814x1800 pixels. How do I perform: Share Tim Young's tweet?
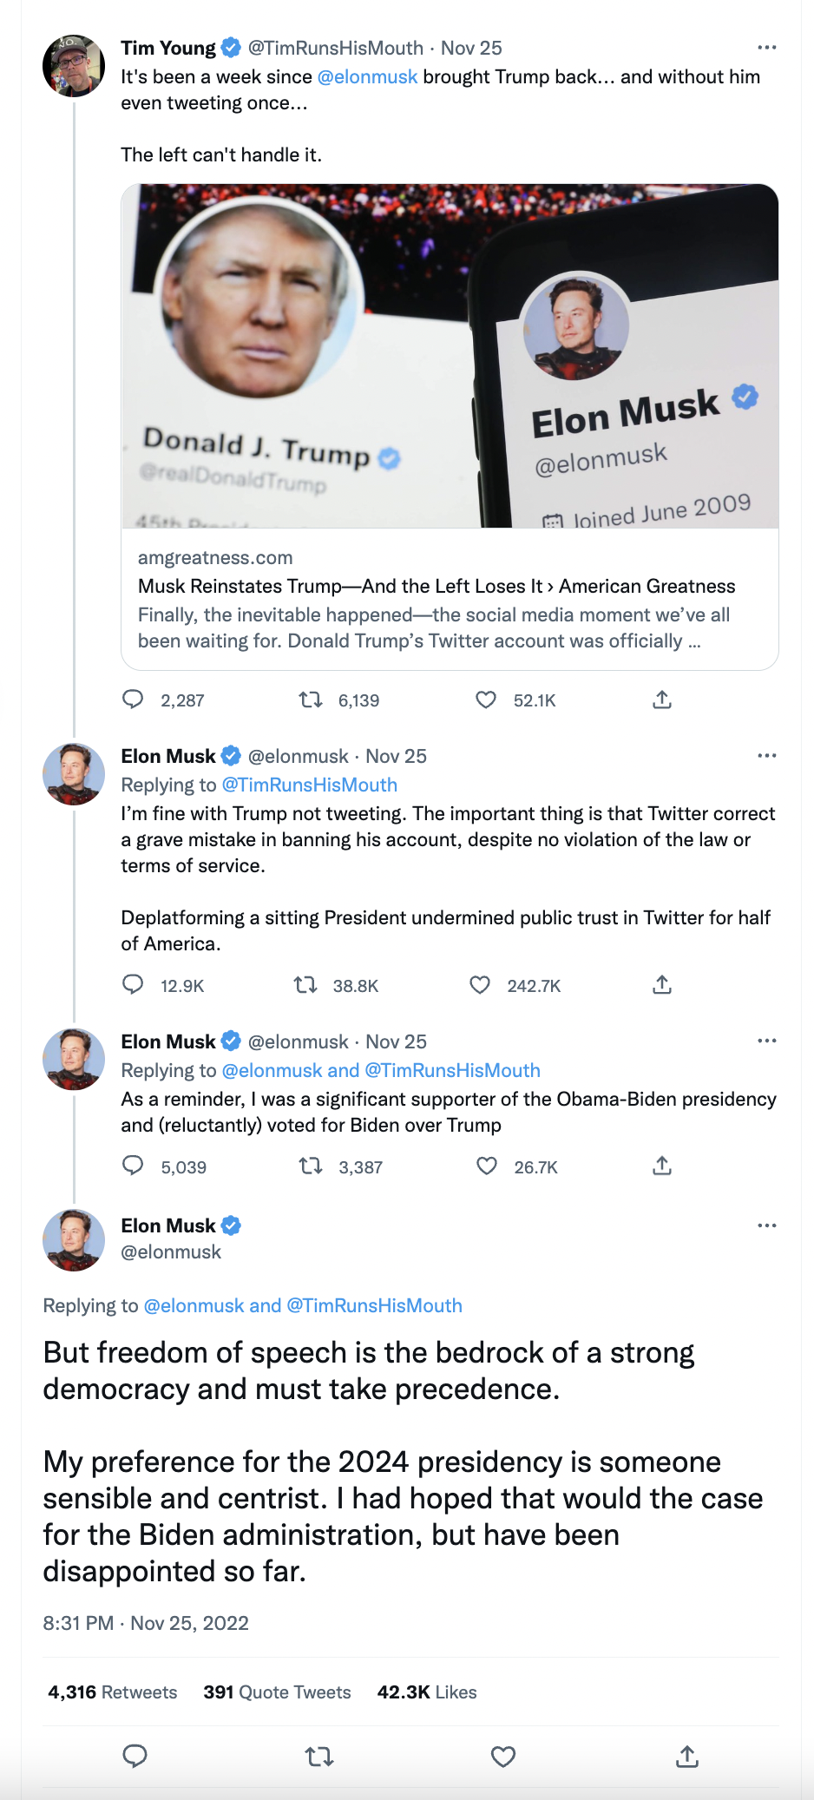tap(662, 700)
